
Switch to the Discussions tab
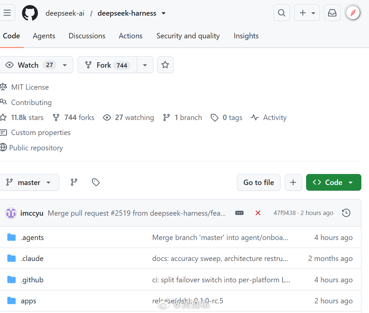(87, 36)
